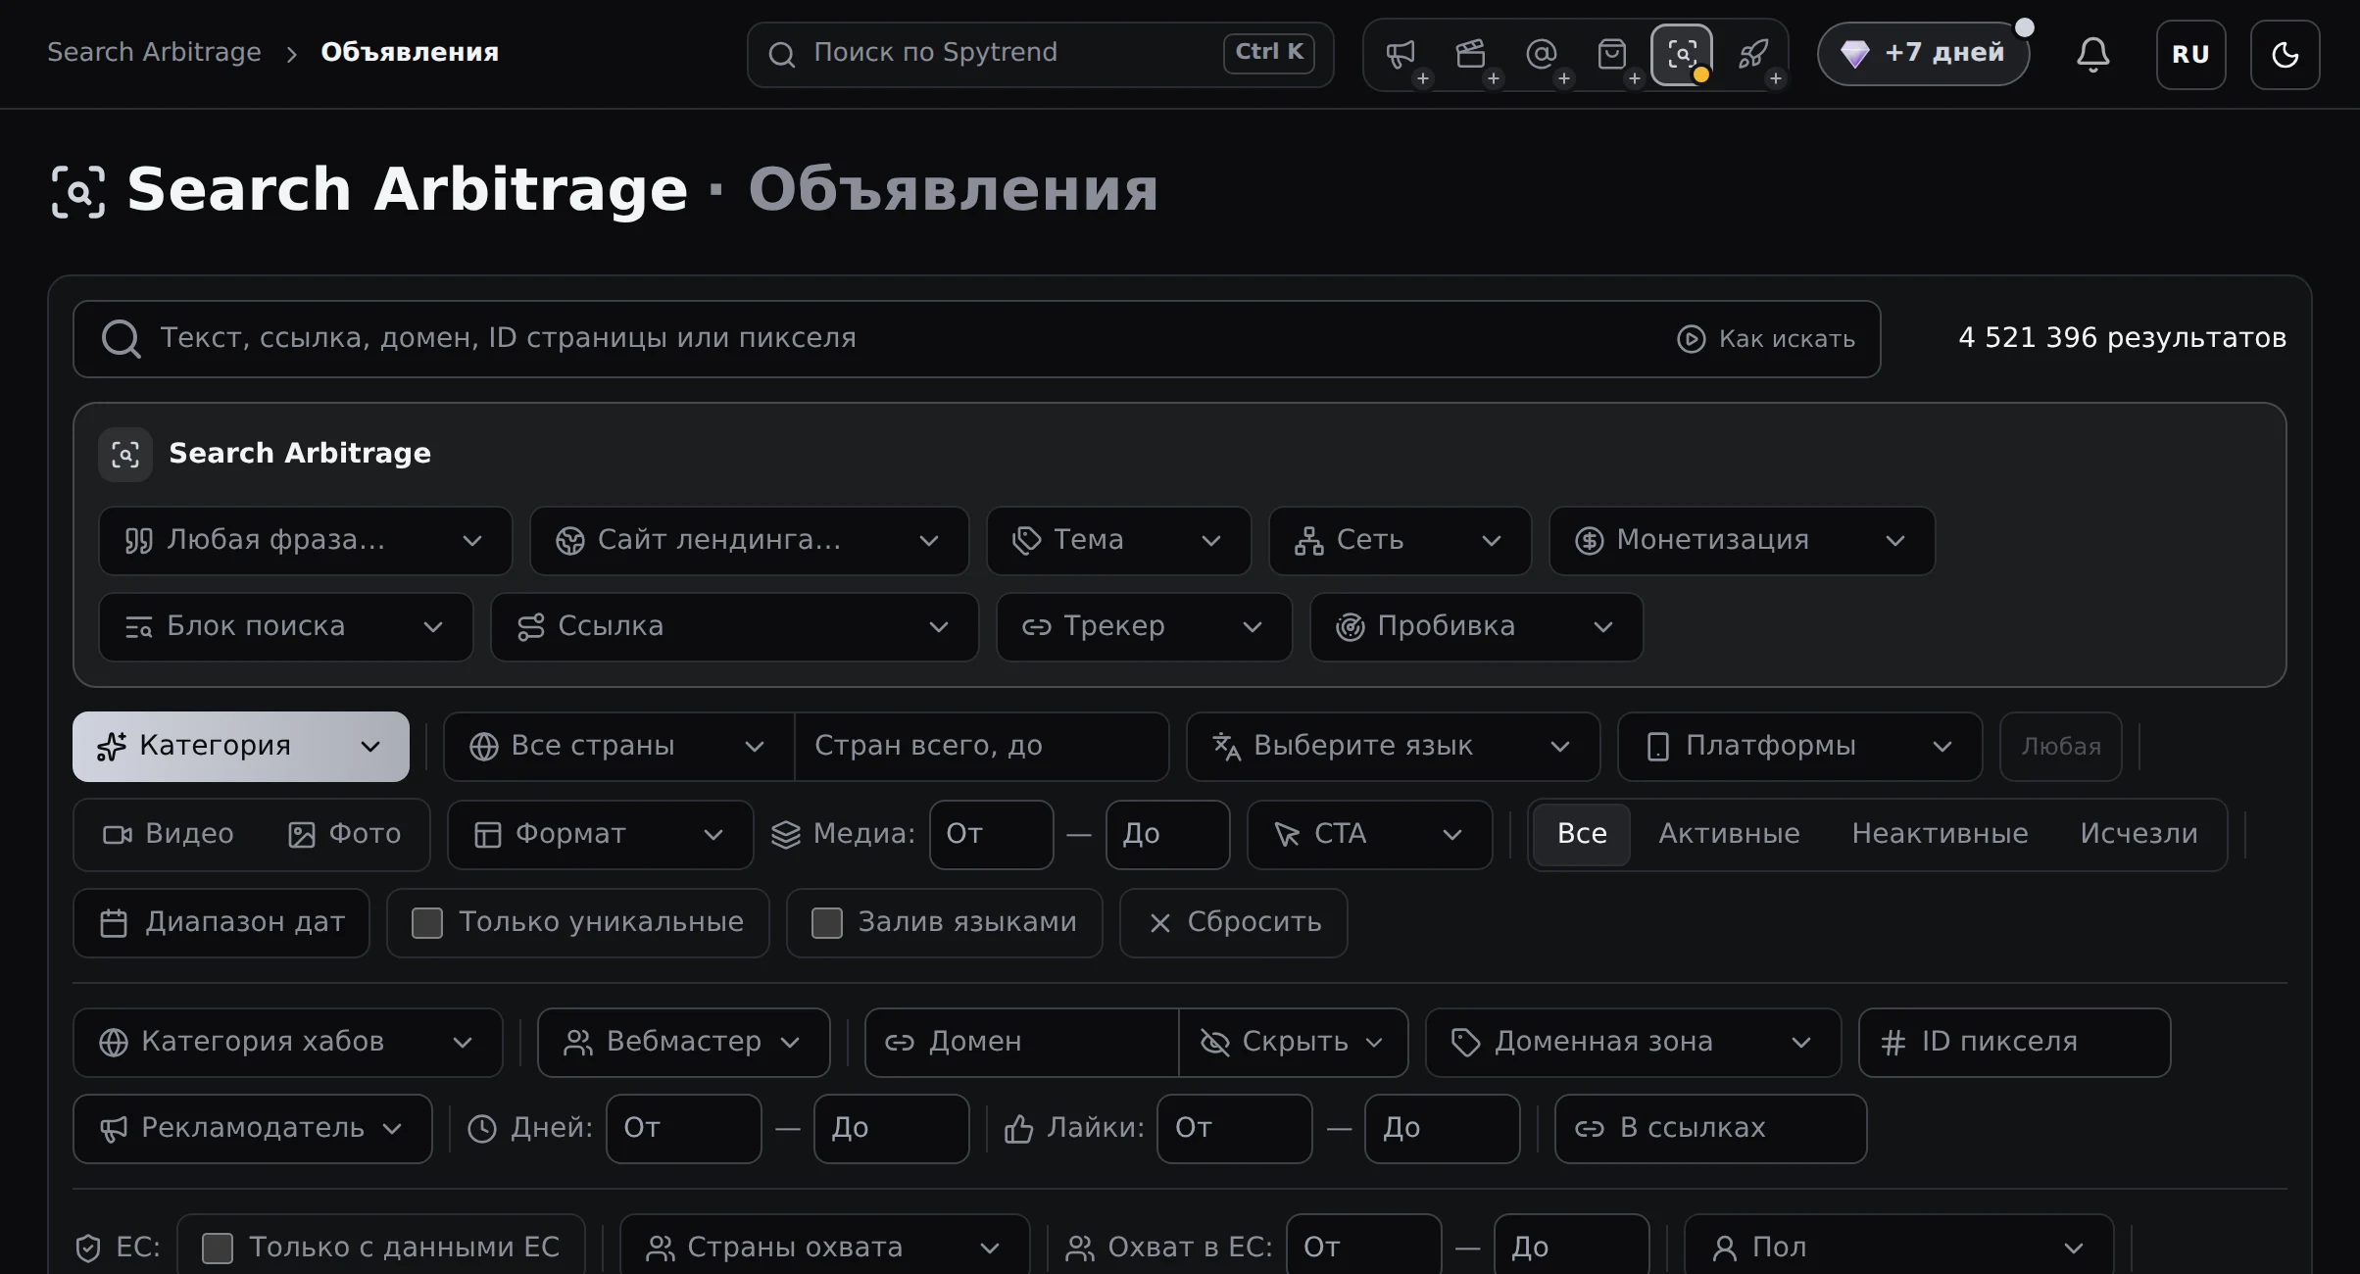Open the Монетизация dropdown
The height and width of the screenshot is (1274, 2360).
click(1742, 541)
